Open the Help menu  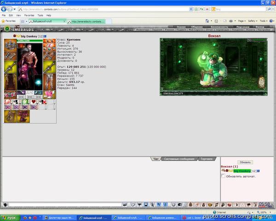pos(49,15)
